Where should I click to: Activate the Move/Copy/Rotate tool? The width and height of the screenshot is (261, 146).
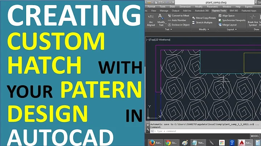(204, 18)
